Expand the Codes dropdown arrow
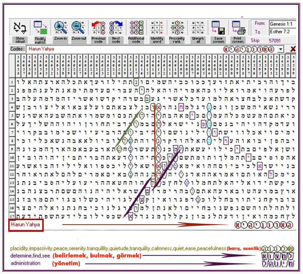This screenshot has height=274, width=303. [280, 49]
